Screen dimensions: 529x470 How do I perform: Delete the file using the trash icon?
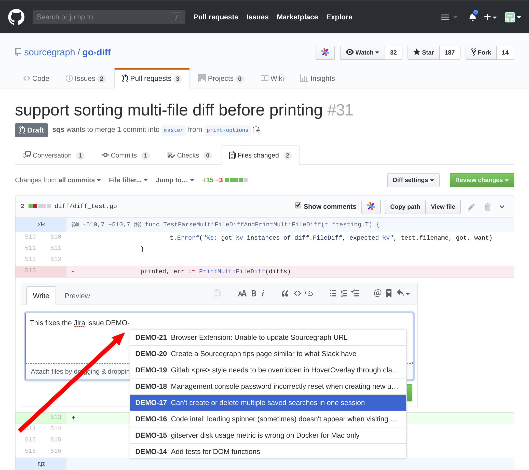point(487,207)
